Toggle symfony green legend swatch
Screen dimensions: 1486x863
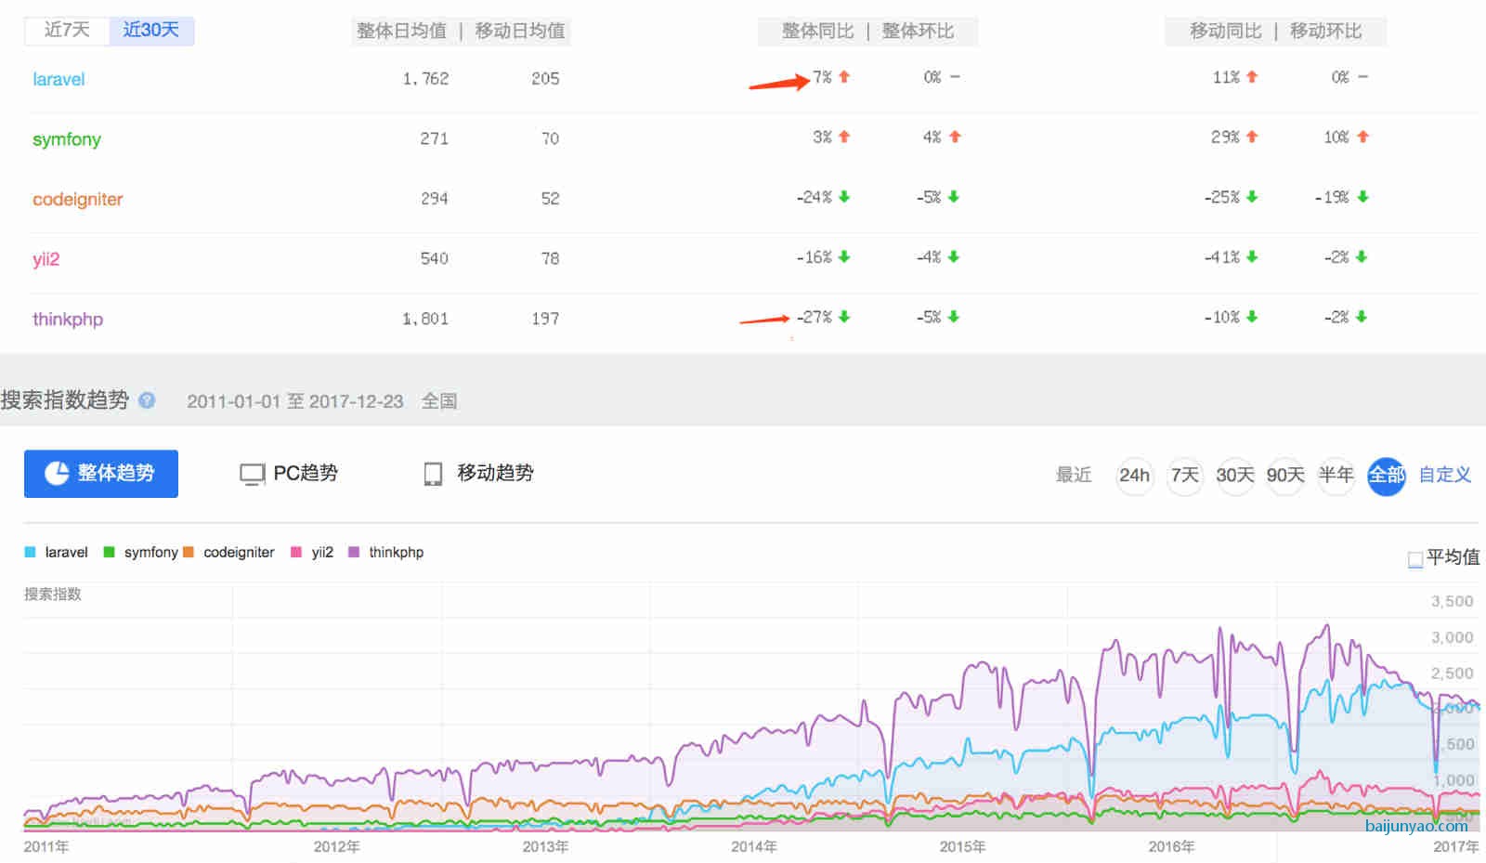pos(109,552)
